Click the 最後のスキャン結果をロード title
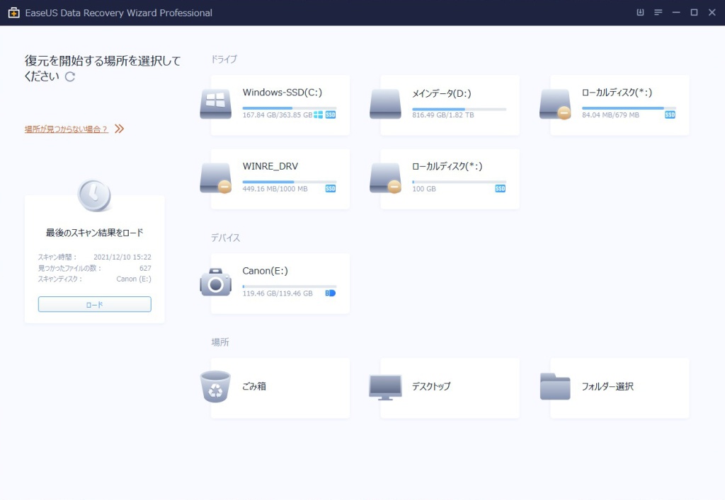The height and width of the screenshot is (500, 725). point(94,233)
